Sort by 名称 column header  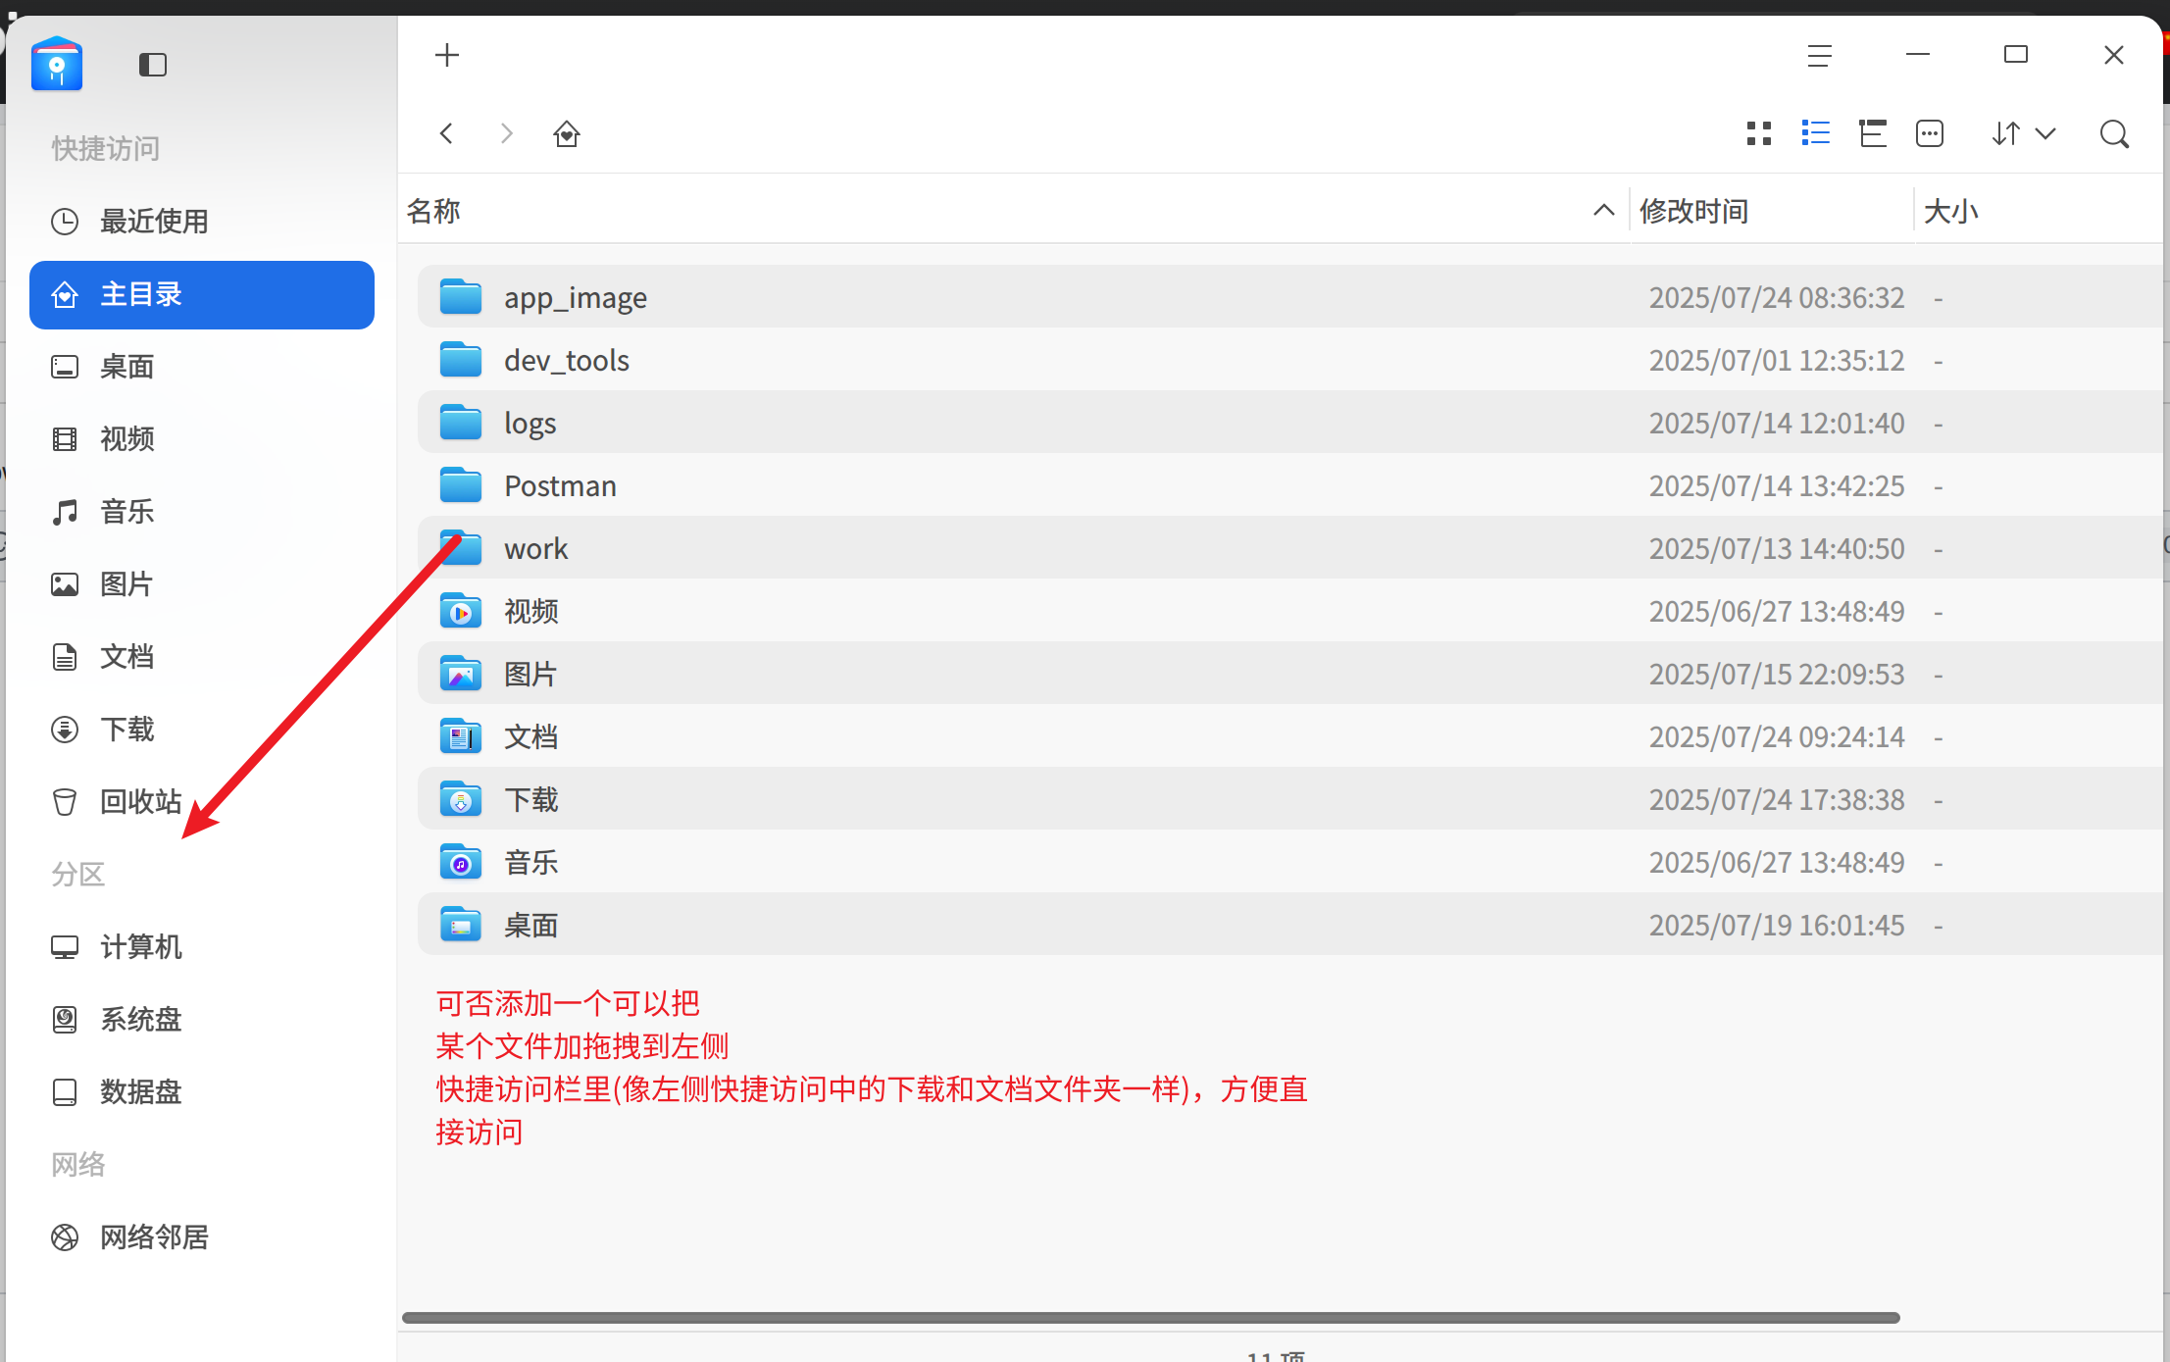click(x=1014, y=211)
